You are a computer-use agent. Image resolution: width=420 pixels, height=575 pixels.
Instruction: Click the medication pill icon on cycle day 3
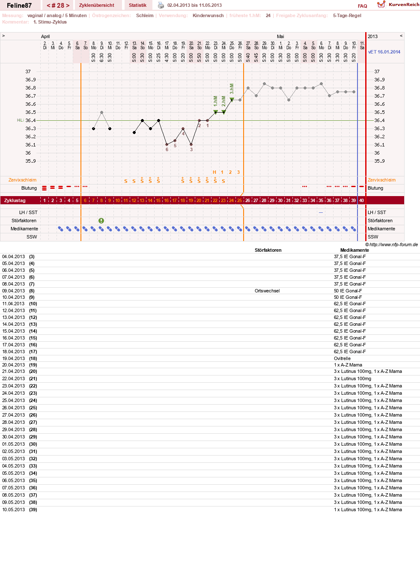60,229
